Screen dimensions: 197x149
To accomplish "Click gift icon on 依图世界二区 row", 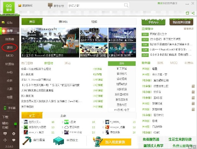I will [193, 86].
